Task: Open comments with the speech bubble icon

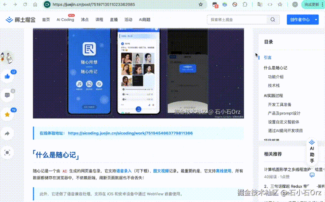Action: (x=7, y=95)
